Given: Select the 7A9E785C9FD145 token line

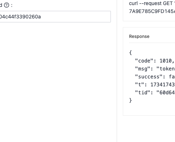Looking at the screenshot, I should 152,11.
